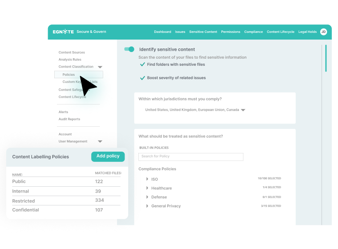Open the jurisdictions dropdown arrow
The width and height of the screenshot is (338, 249).
(x=243, y=110)
